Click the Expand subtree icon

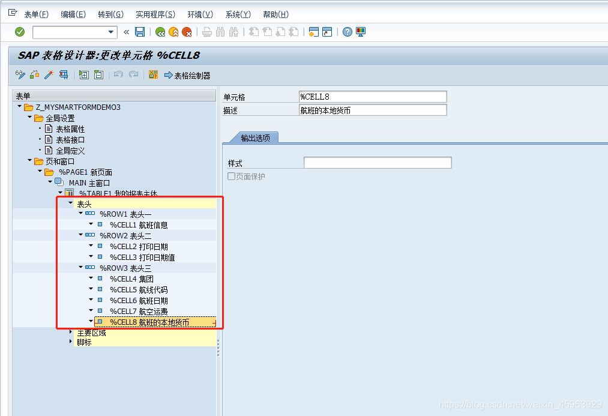click(x=84, y=74)
